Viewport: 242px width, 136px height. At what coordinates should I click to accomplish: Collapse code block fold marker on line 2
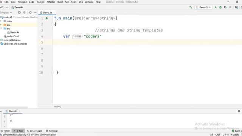(53, 24)
